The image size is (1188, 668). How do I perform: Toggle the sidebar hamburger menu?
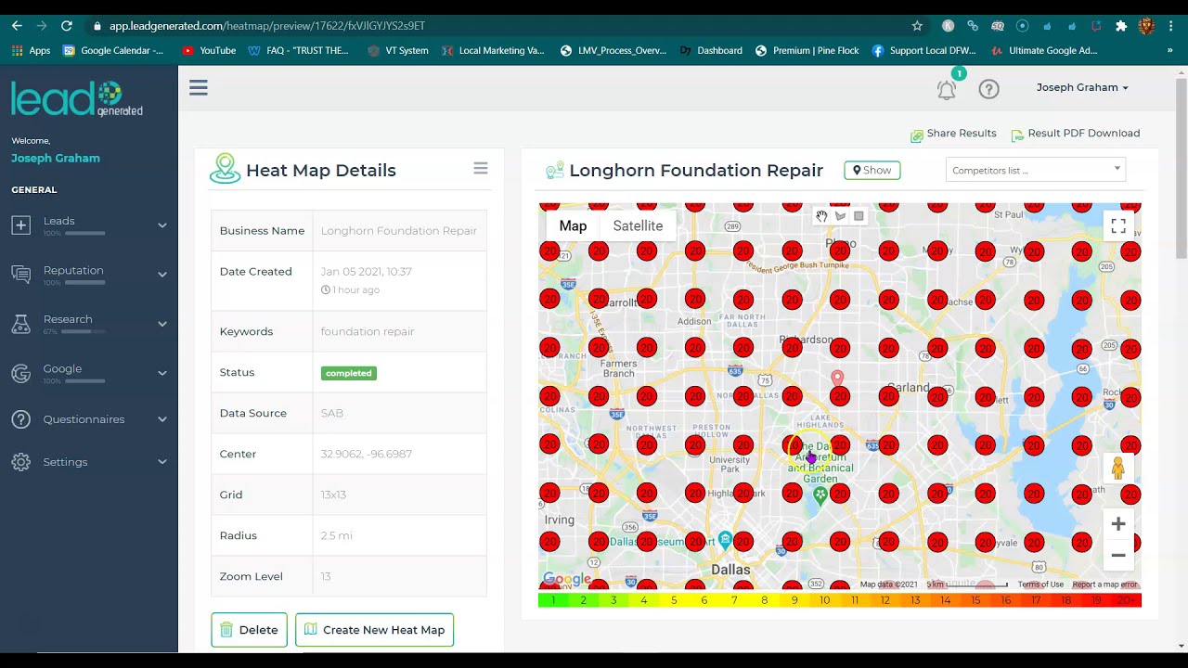[x=198, y=88]
